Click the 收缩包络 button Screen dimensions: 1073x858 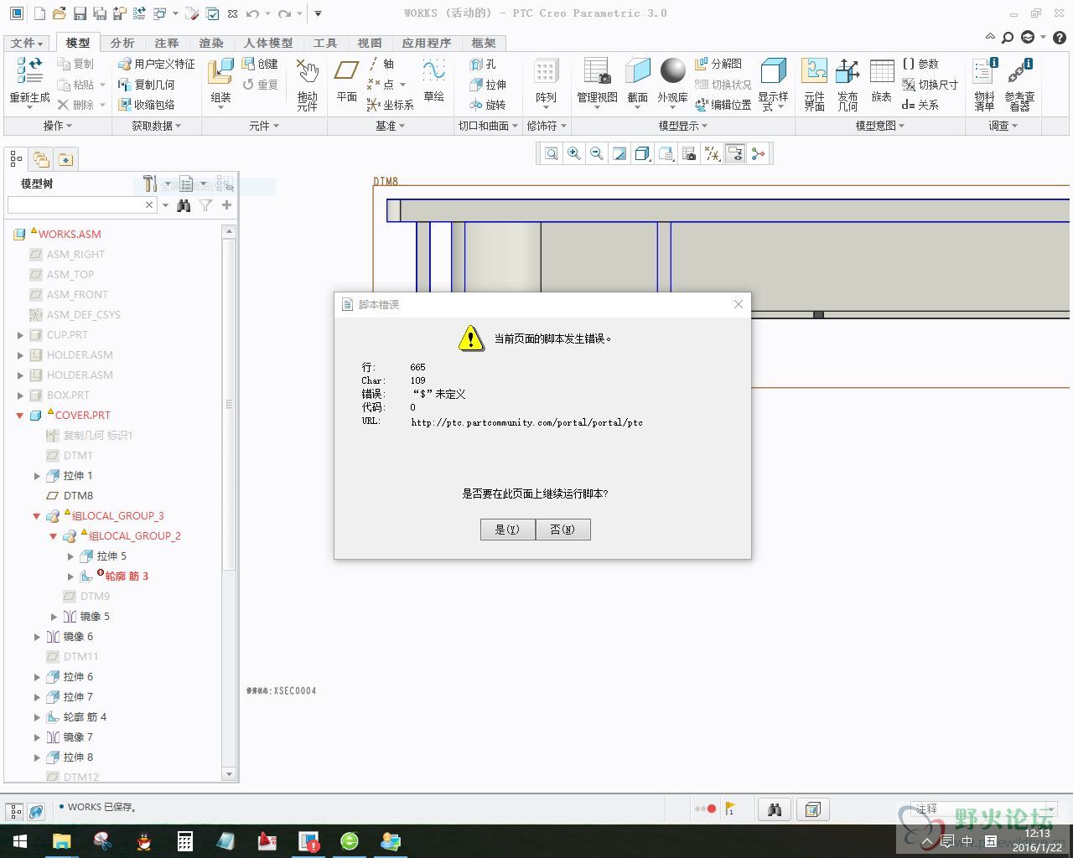[146, 105]
